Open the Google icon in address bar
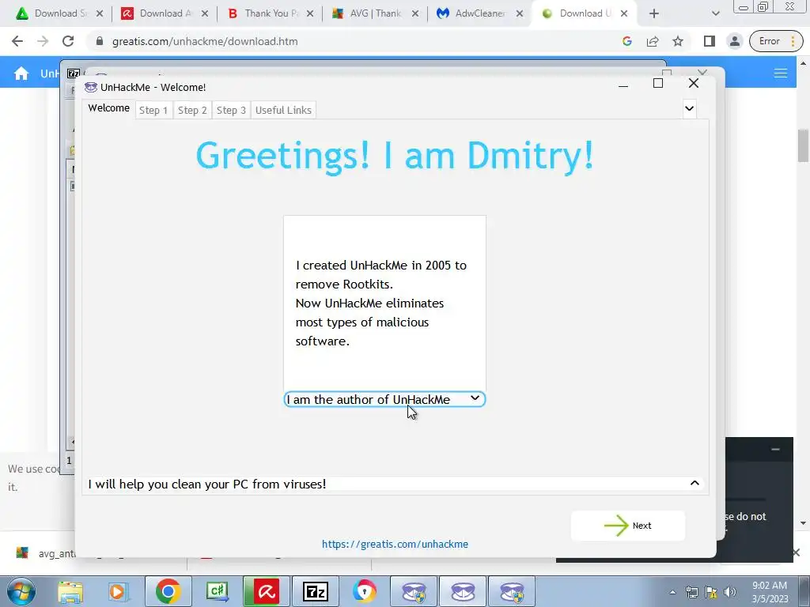This screenshot has width=810, height=607. 627,41
